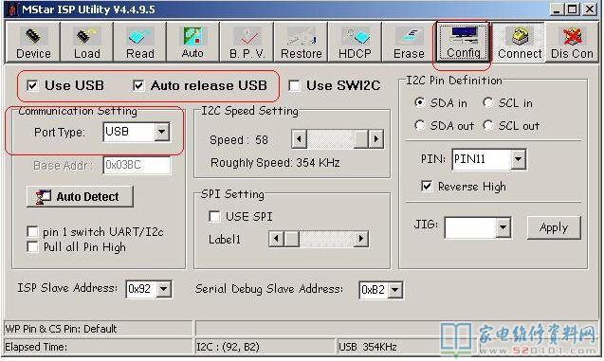Select the SDA in radio button
The width and height of the screenshot is (604, 361).
[420, 102]
